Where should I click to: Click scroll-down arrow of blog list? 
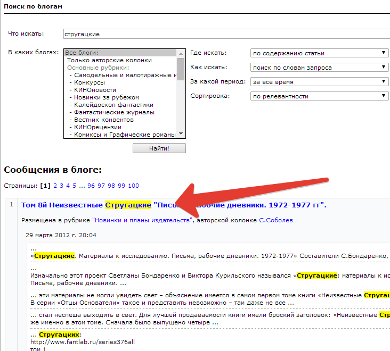tap(181, 134)
